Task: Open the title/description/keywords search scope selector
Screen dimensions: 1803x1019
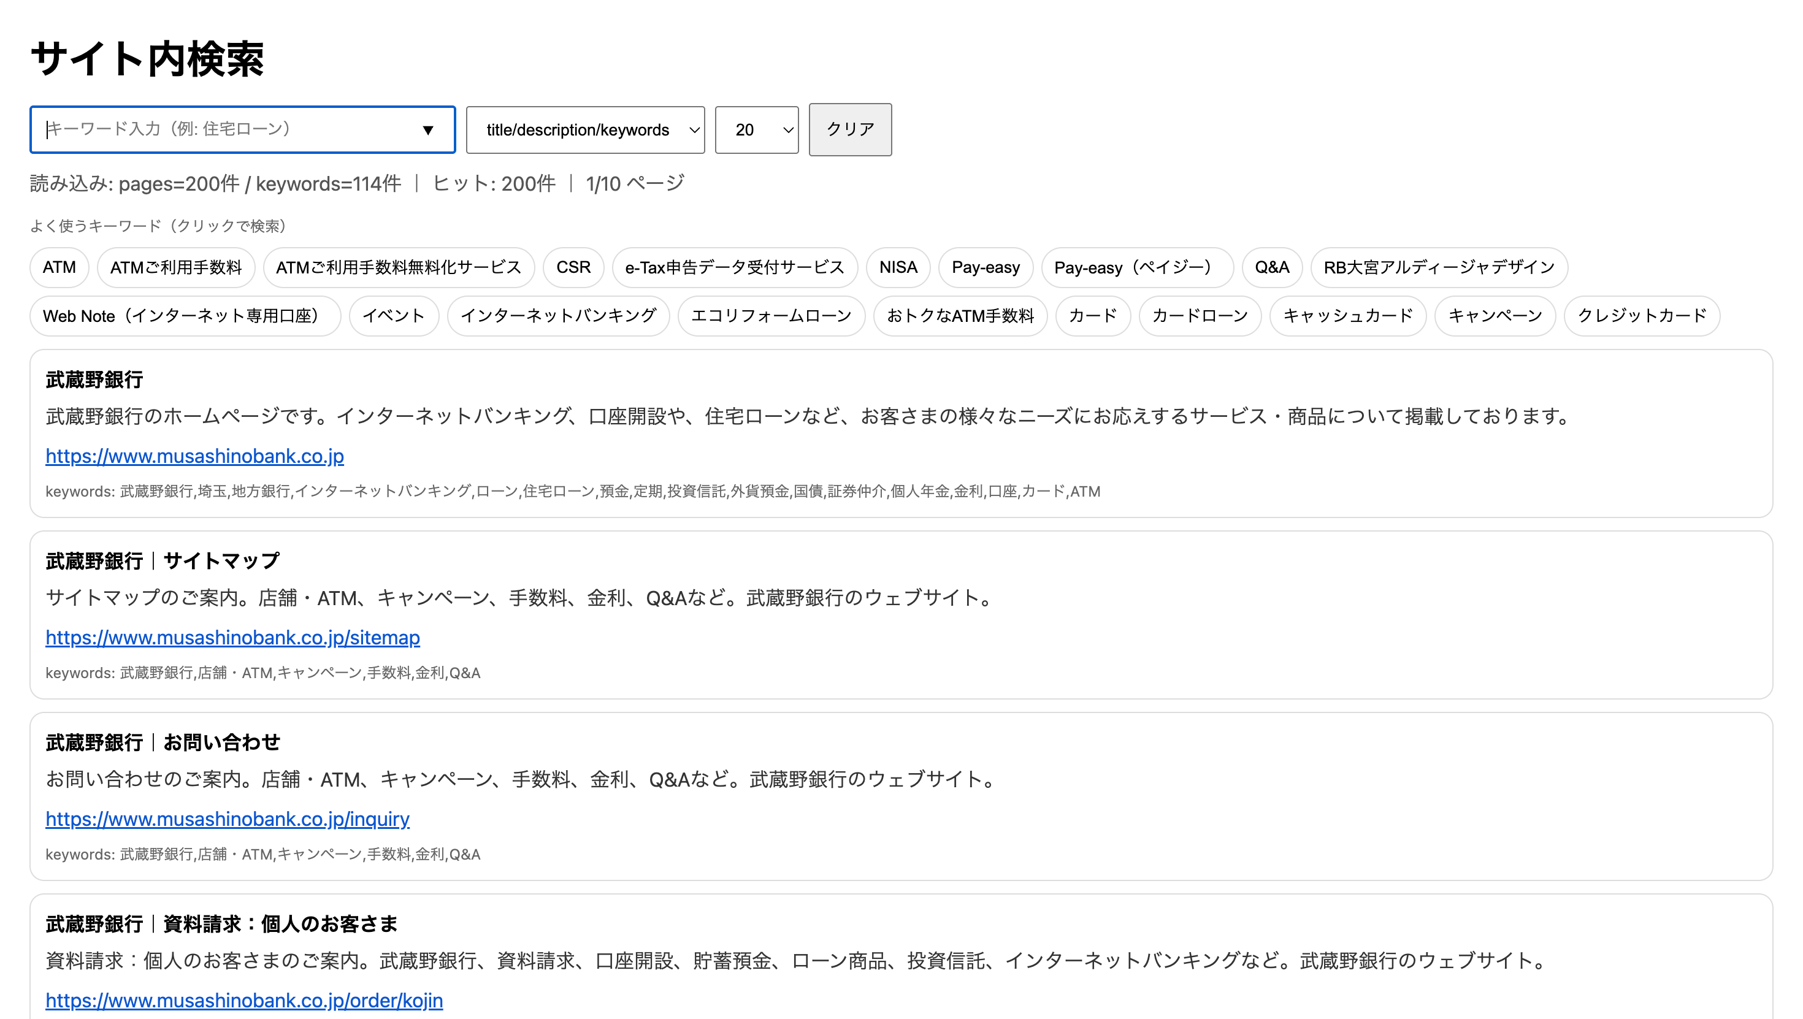Action: coord(585,129)
